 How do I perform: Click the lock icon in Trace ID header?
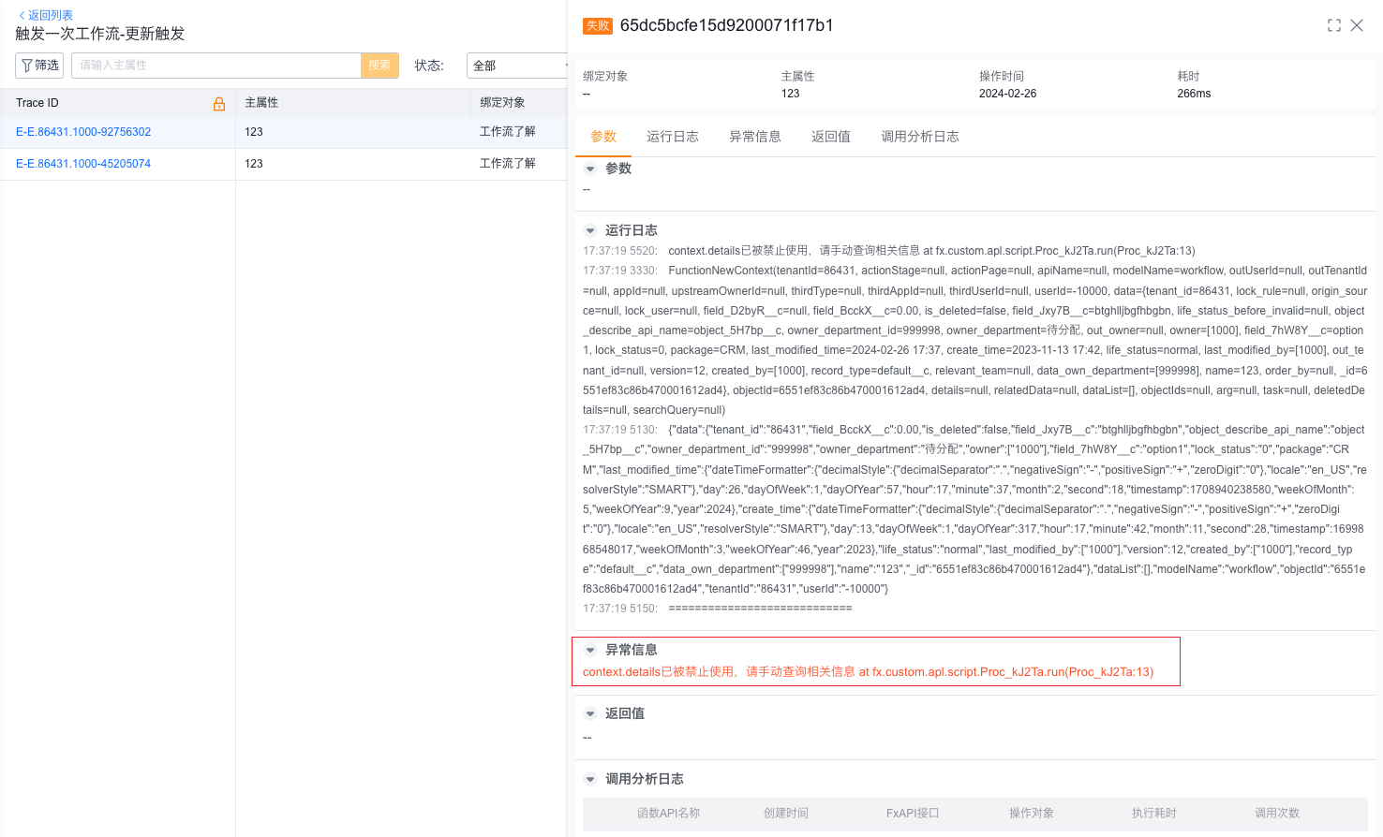pyautogui.click(x=219, y=104)
